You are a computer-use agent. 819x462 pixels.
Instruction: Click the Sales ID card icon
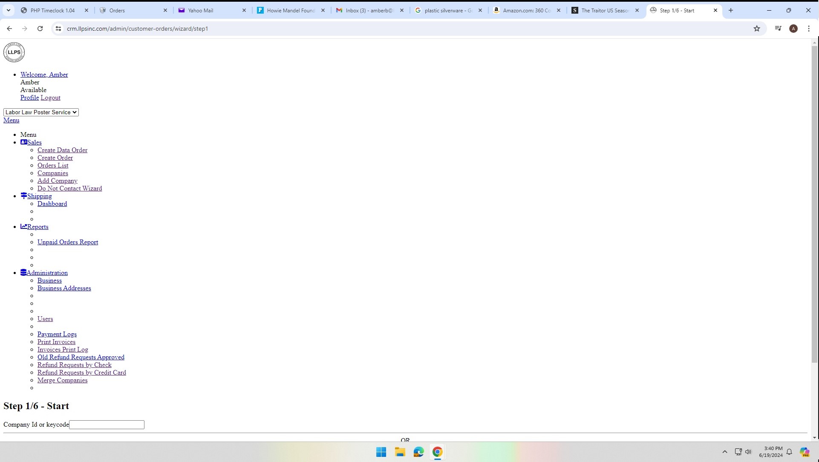coord(24,142)
